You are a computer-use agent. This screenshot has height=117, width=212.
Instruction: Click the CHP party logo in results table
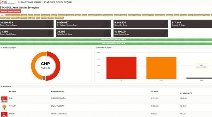pyautogui.click(x=4, y=99)
